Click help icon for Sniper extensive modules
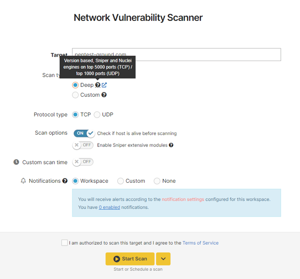The height and width of the screenshot is (279, 300). (171, 145)
